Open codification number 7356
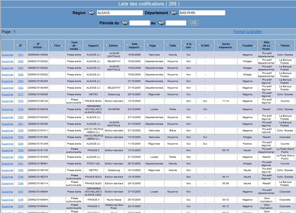The height and width of the screenshot is (213, 296). pos(20,131)
